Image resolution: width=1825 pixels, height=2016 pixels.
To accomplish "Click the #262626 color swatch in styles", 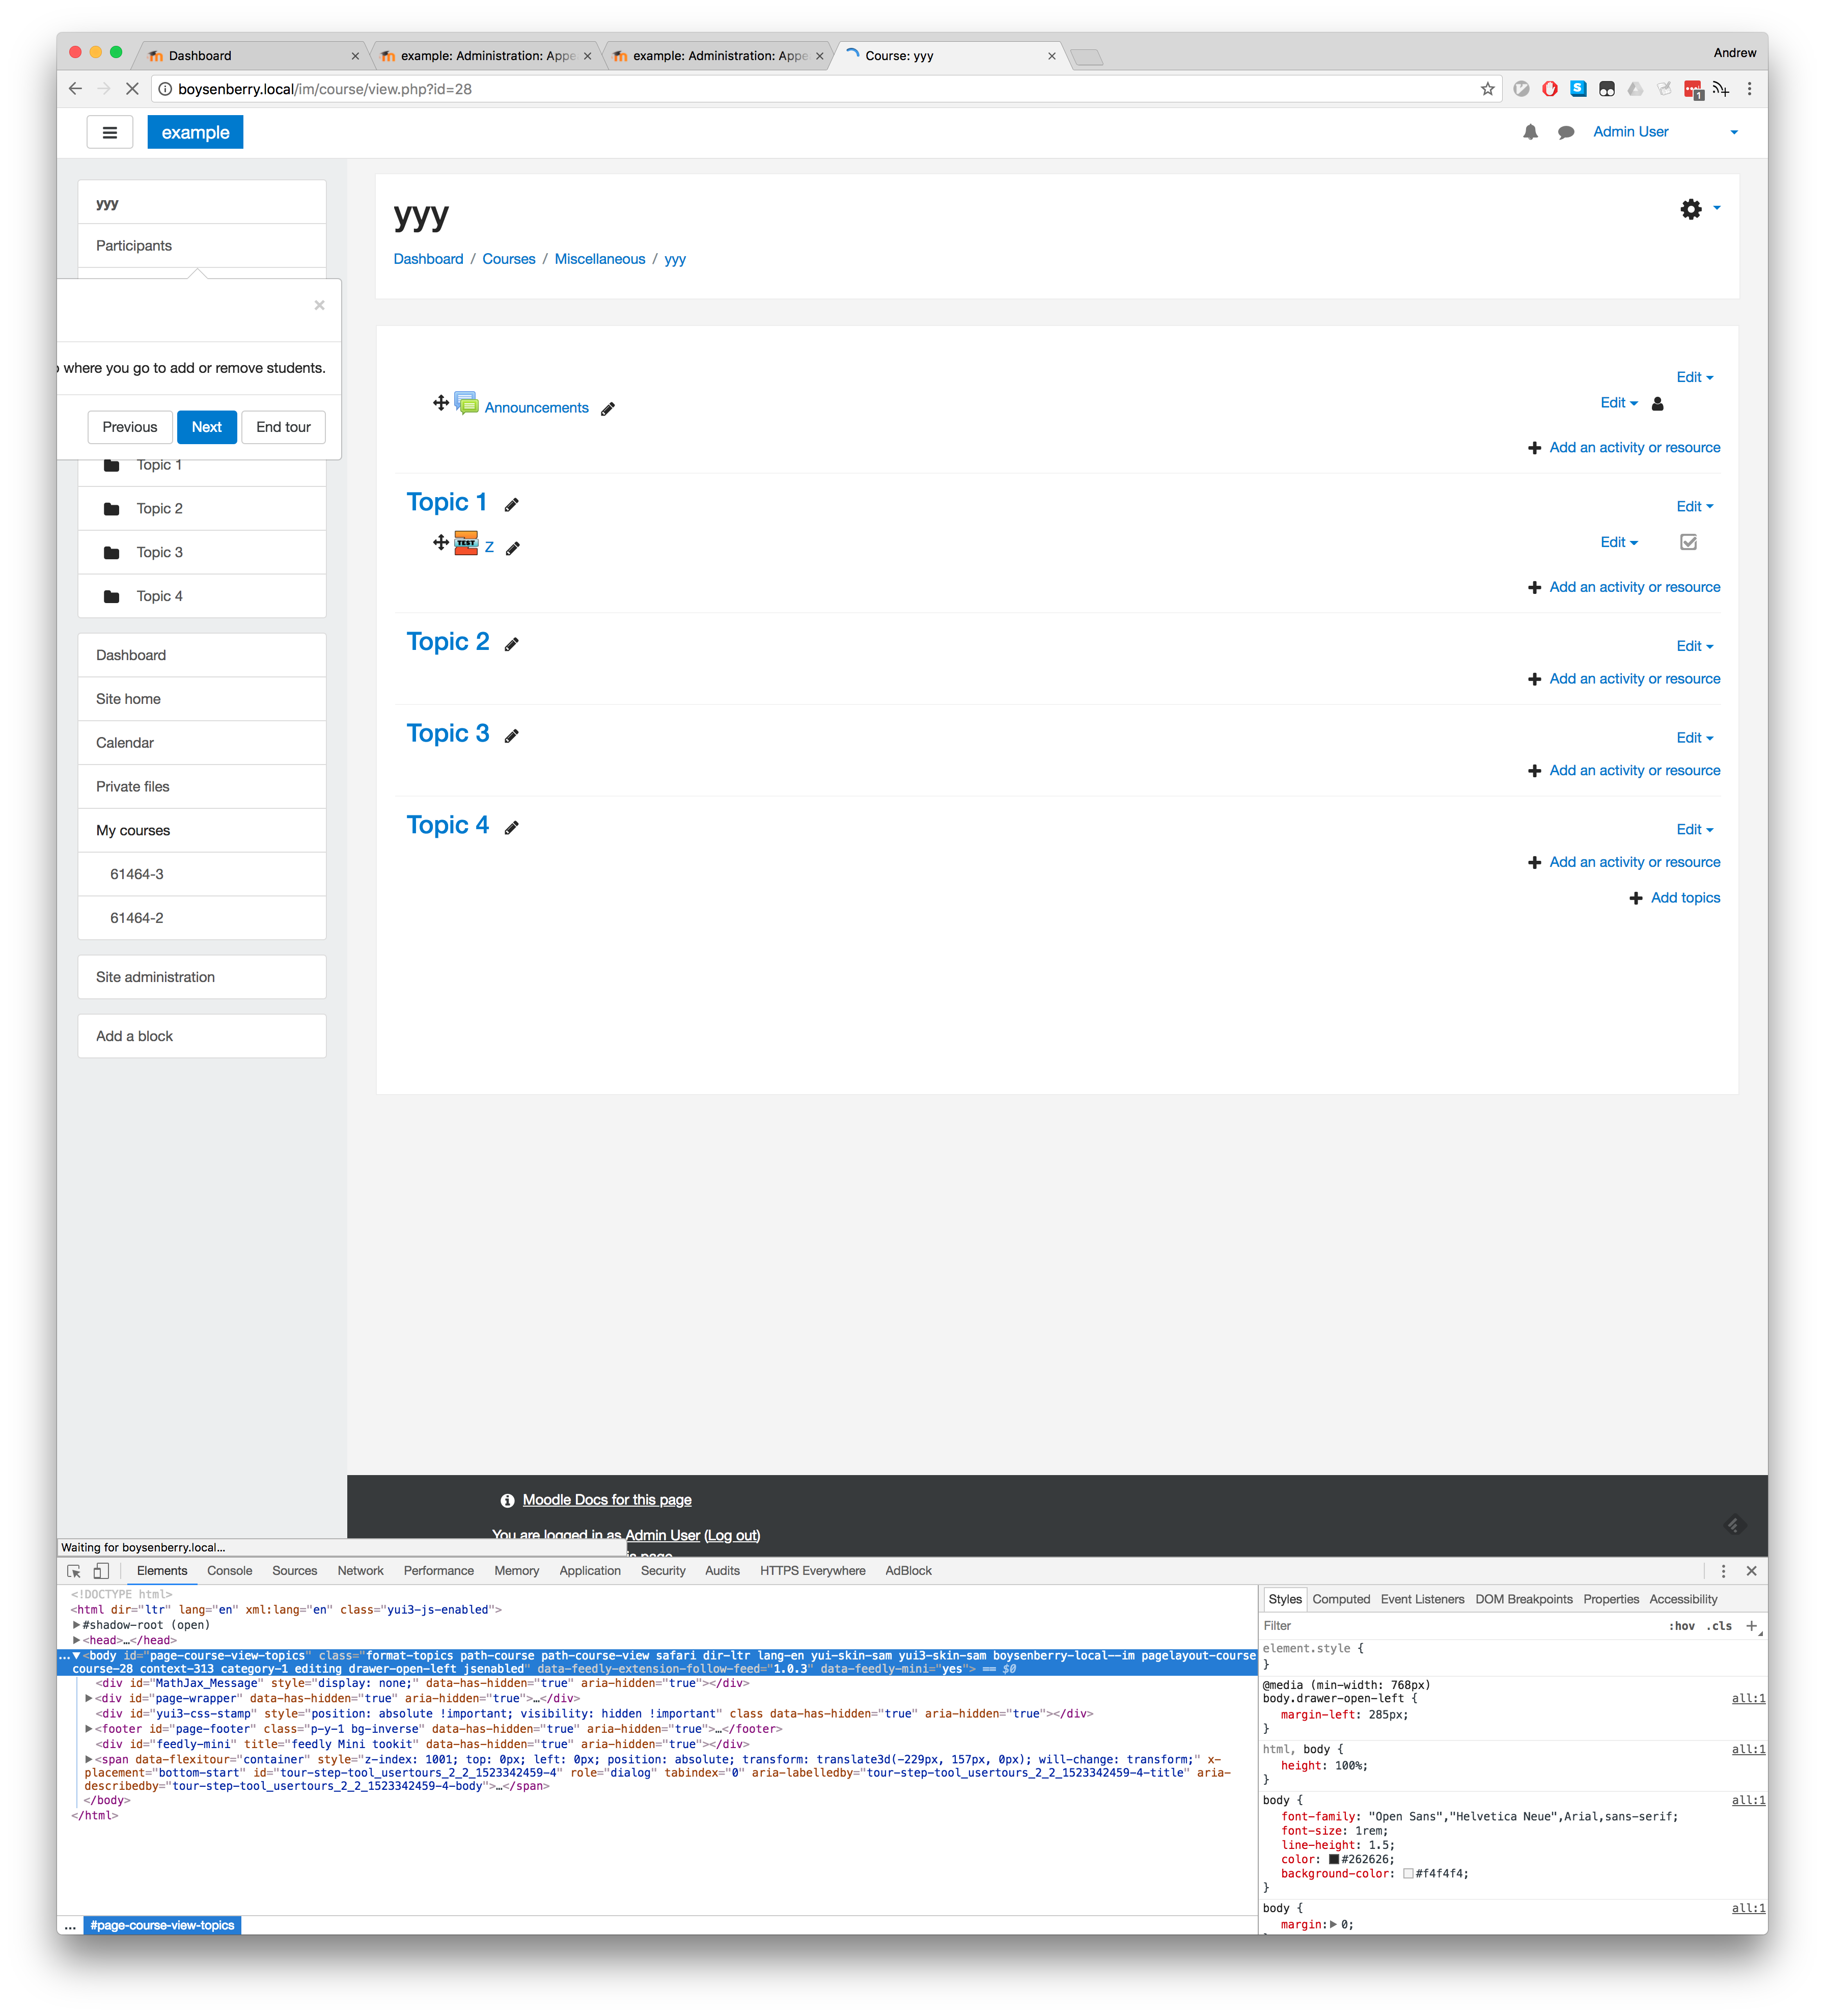I will point(1333,1860).
